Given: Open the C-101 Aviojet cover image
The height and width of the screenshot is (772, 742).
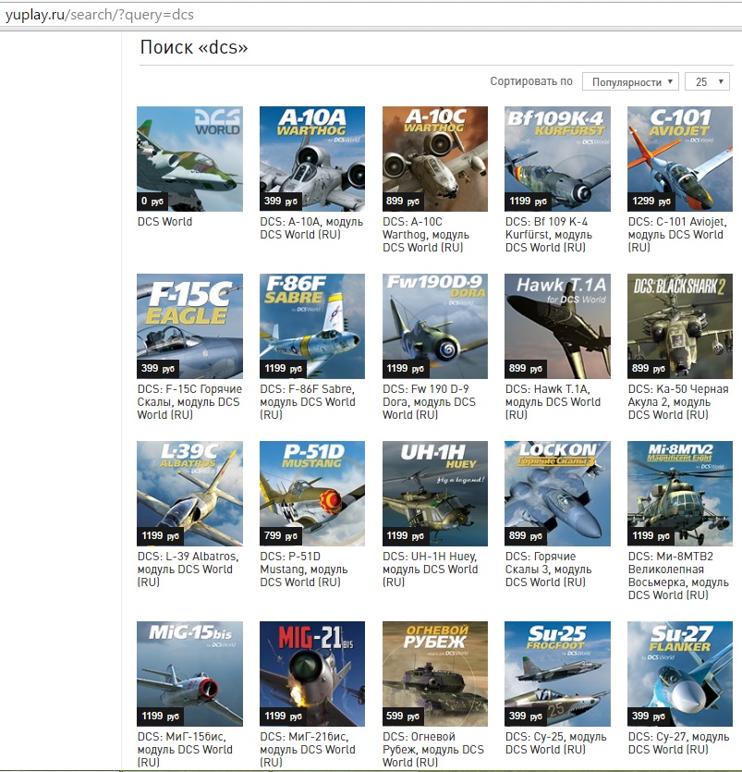Looking at the screenshot, I should click(x=680, y=159).
